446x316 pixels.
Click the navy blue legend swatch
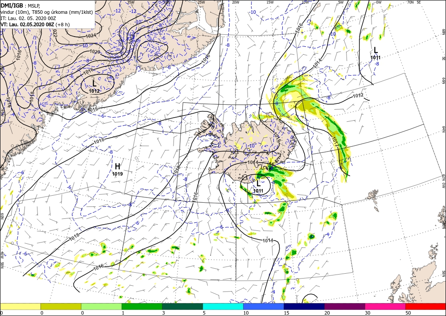pyautogui.click(x=304, y=306)
